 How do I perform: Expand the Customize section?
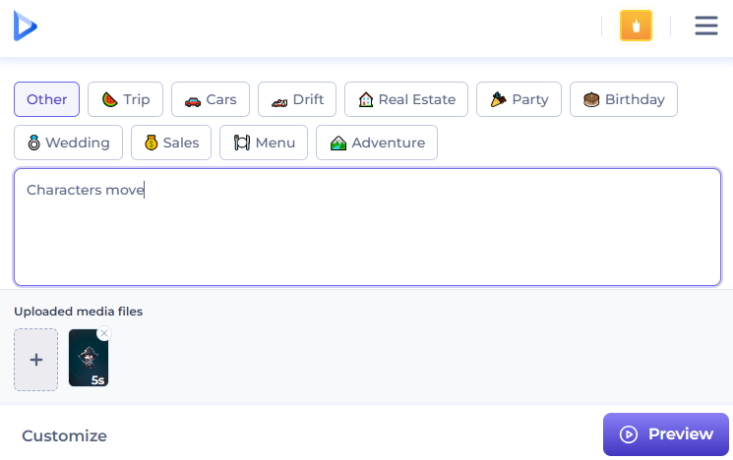pos(64,435)
